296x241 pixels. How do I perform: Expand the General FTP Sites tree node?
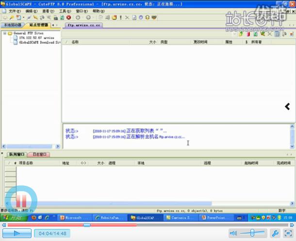click(x=4, y=33)
